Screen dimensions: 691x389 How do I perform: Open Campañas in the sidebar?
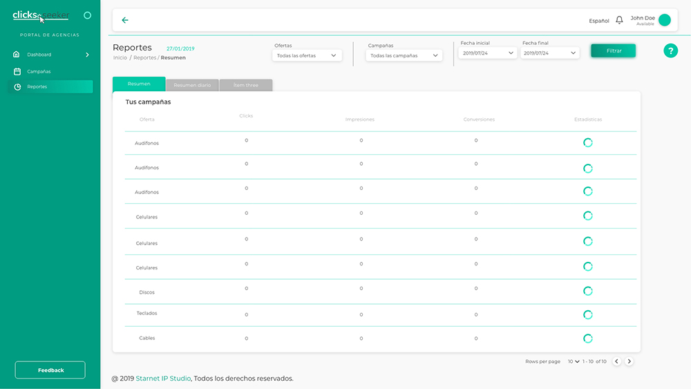[39, 71]
